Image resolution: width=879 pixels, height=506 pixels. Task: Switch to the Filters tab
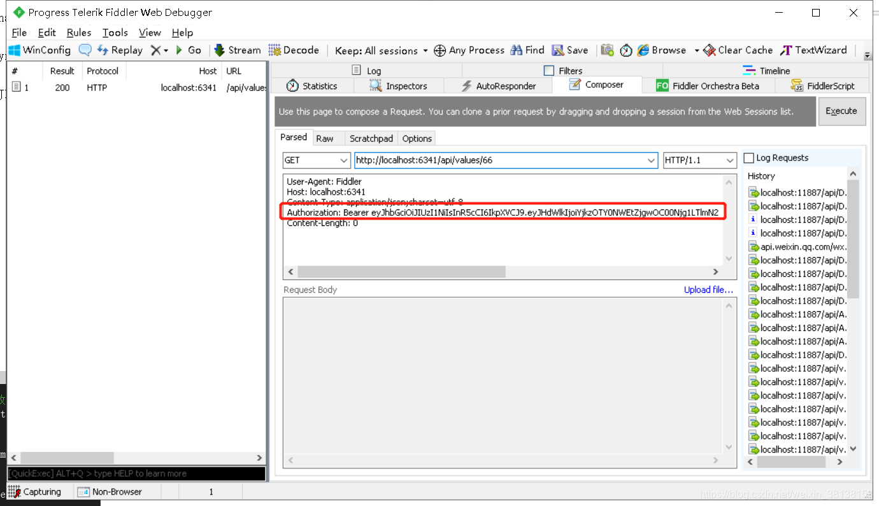pyautogui.click(x=563, y=71)
